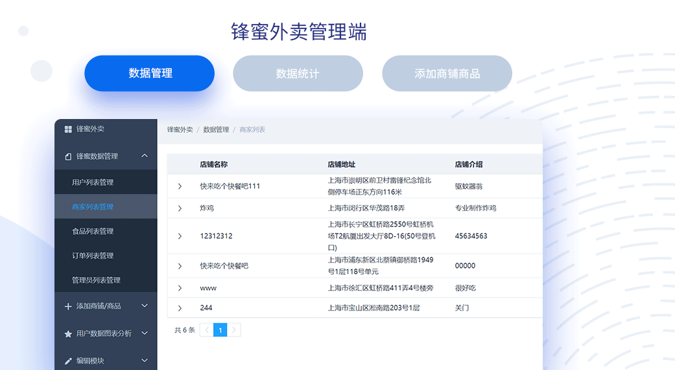Open 用户列表管理 in the sidebar
This screenshot has height=370, width=675.
coord(93,182)
